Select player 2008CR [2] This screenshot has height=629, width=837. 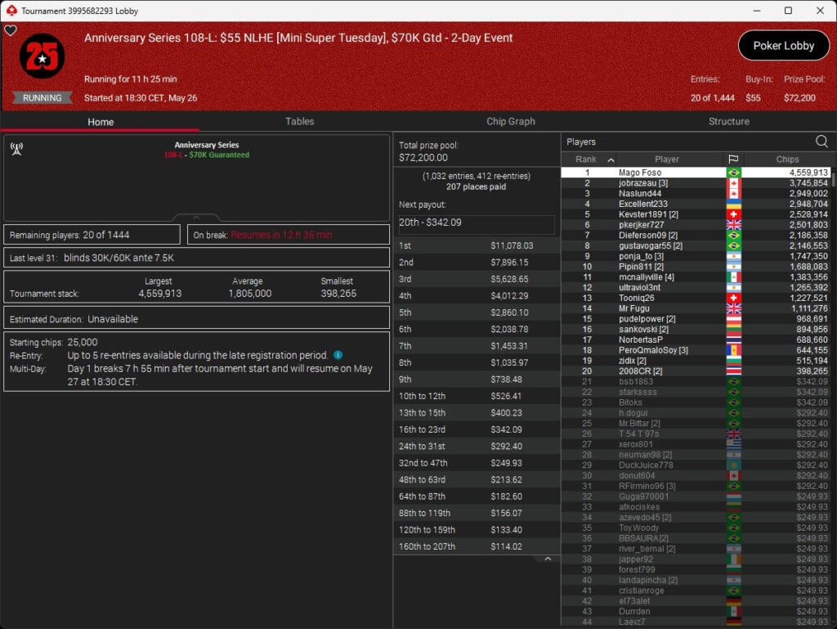[x=696, y=371]
